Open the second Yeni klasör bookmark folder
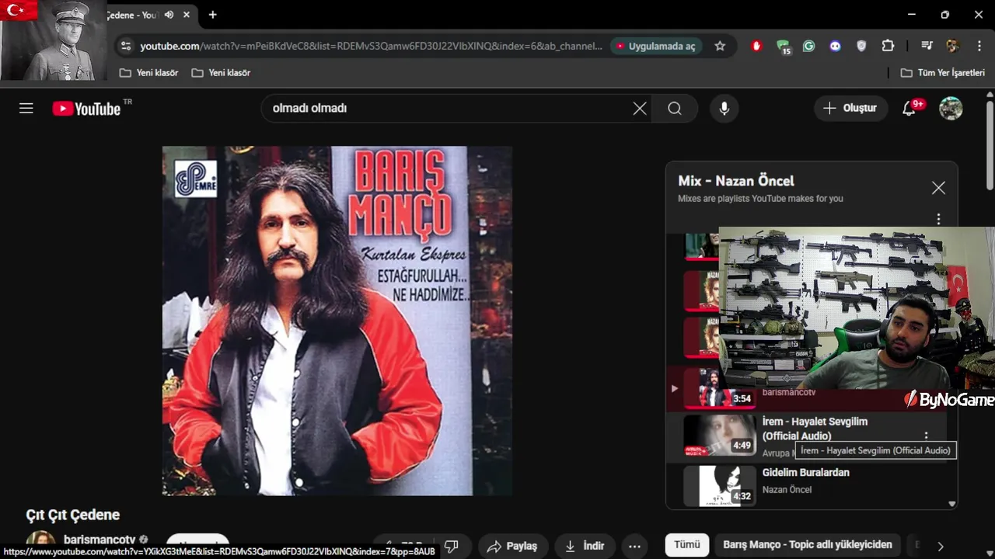This screenshot has width=995, height=559. pyautogui.click(x=221, y=73)
